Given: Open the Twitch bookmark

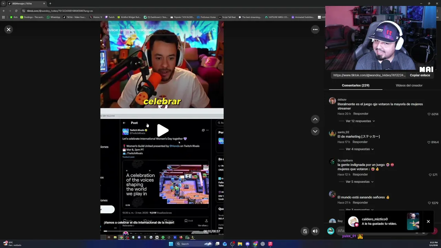Looking at the screenshot, I should [110, 17].
